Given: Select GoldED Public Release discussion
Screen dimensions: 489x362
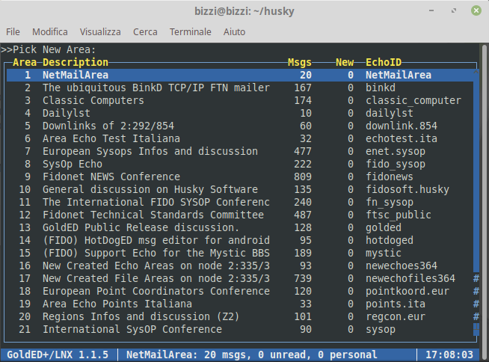Looking at the screenshot, I should tap(141, 227).
